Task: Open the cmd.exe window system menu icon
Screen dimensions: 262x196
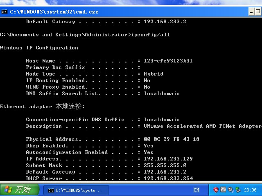Action: (x=4, y=12)
